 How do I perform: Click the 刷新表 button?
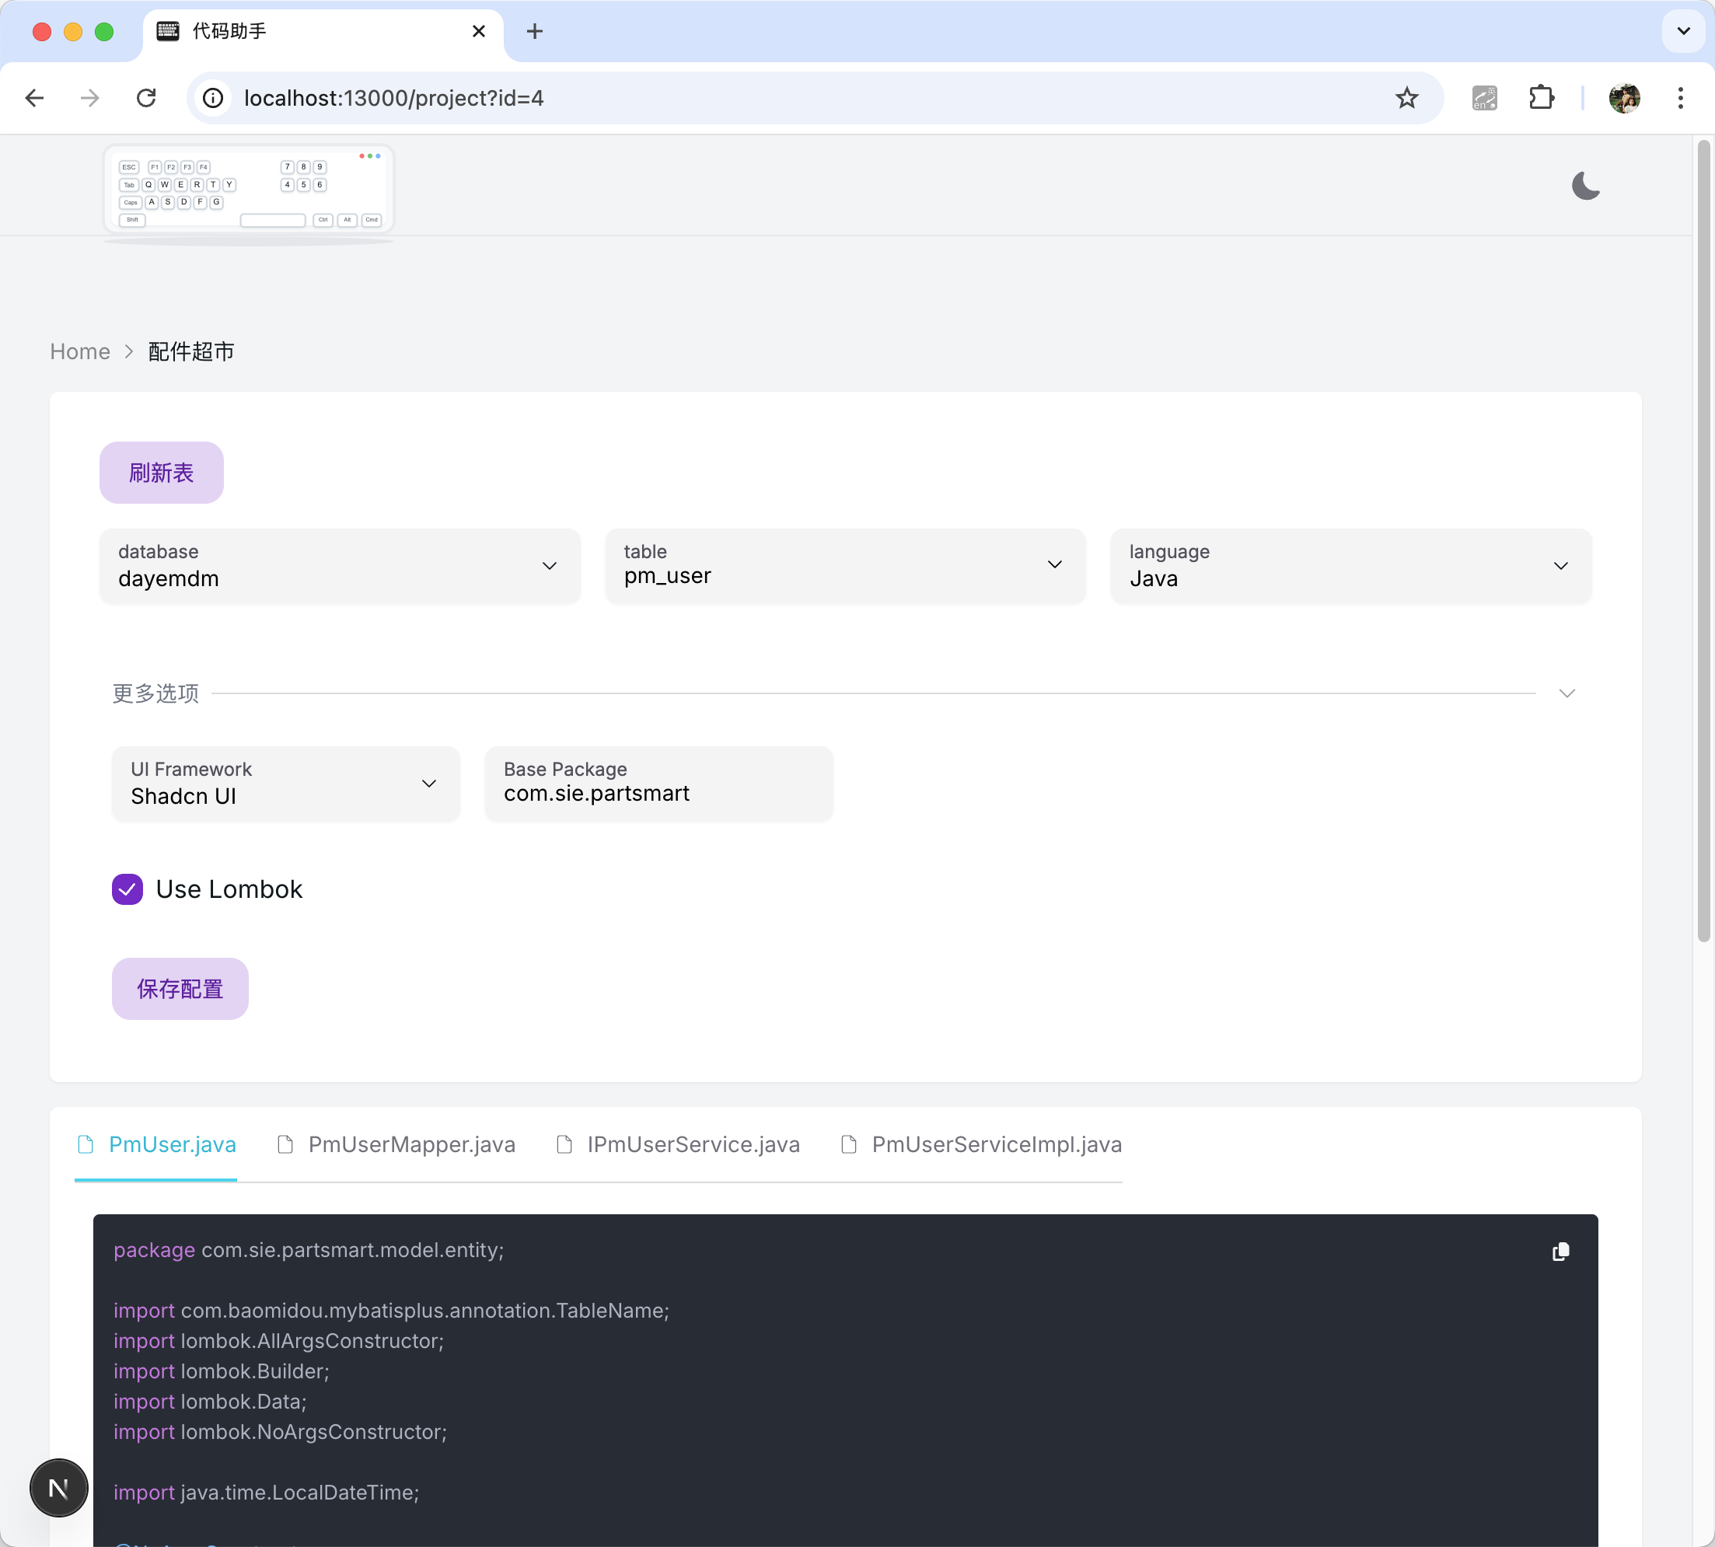pyautogui.click(x=162, y=473)
